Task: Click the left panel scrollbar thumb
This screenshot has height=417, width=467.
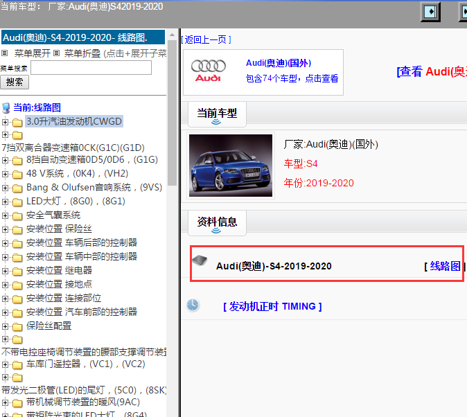Action: coord(172,113)
